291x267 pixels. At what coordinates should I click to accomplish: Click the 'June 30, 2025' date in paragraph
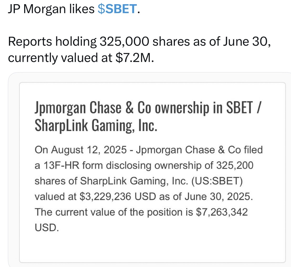click(x=219, y=196)
